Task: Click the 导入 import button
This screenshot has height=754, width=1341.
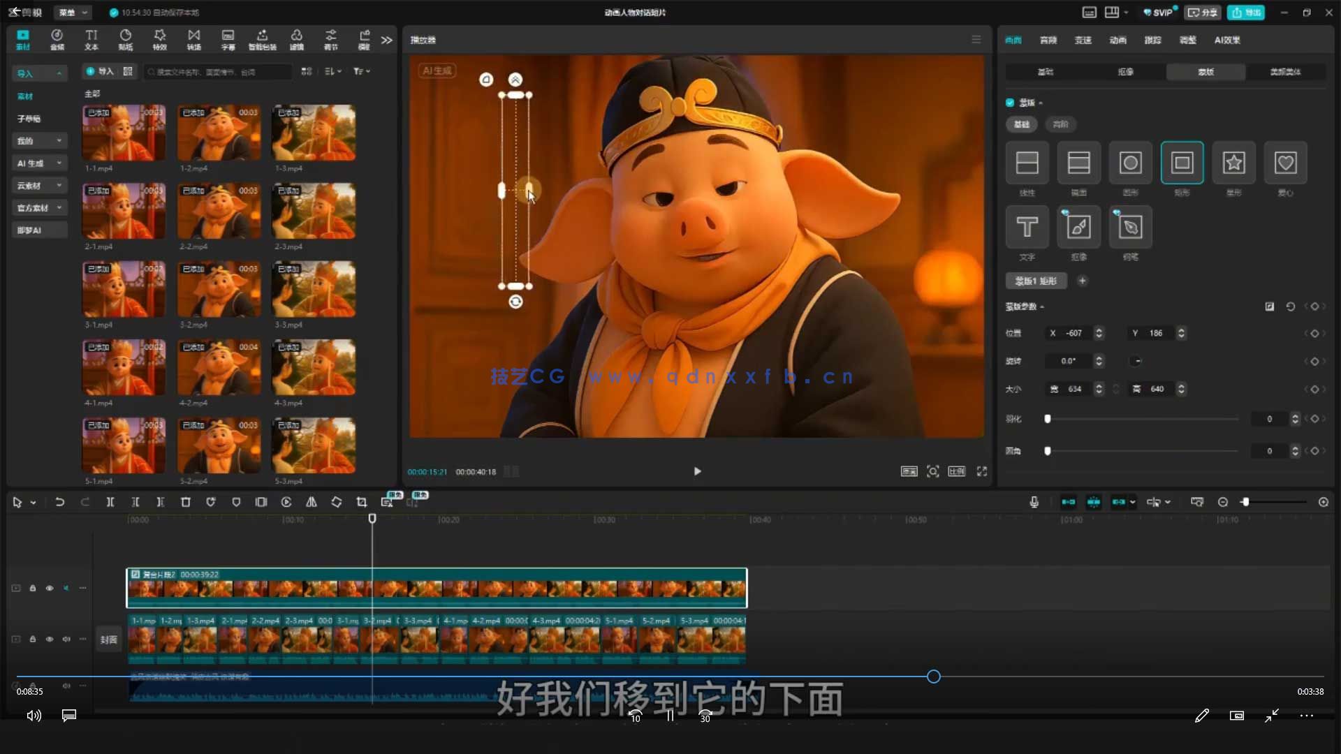Action: [103, 71]
